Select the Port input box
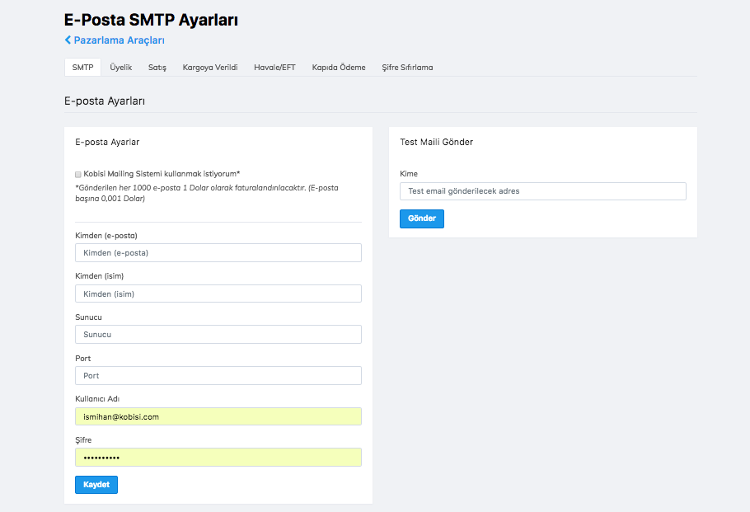This screenshot has height=512, width=750. click(218, 376)
